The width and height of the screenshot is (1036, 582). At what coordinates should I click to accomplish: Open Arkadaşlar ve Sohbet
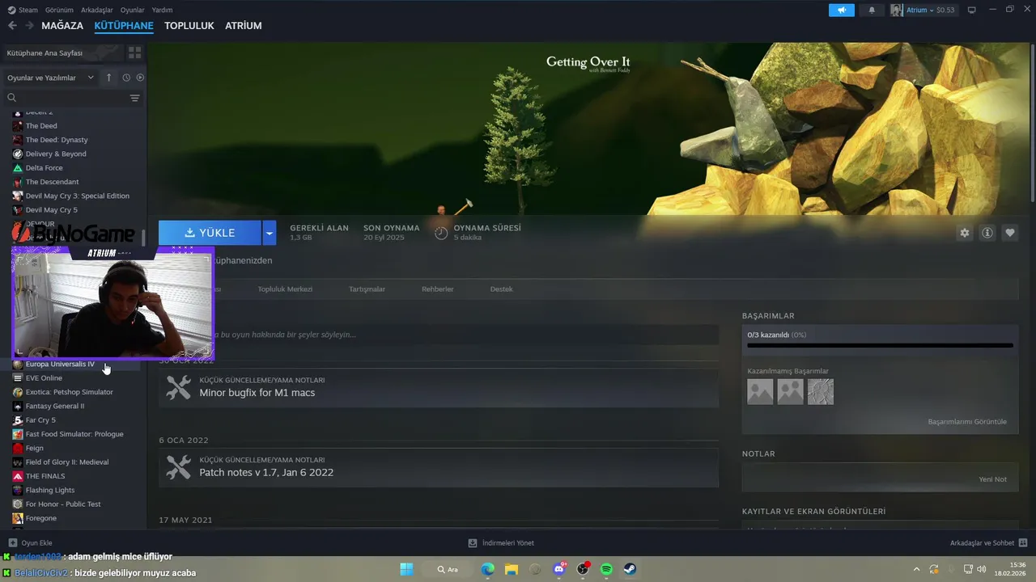pos(989,543)
